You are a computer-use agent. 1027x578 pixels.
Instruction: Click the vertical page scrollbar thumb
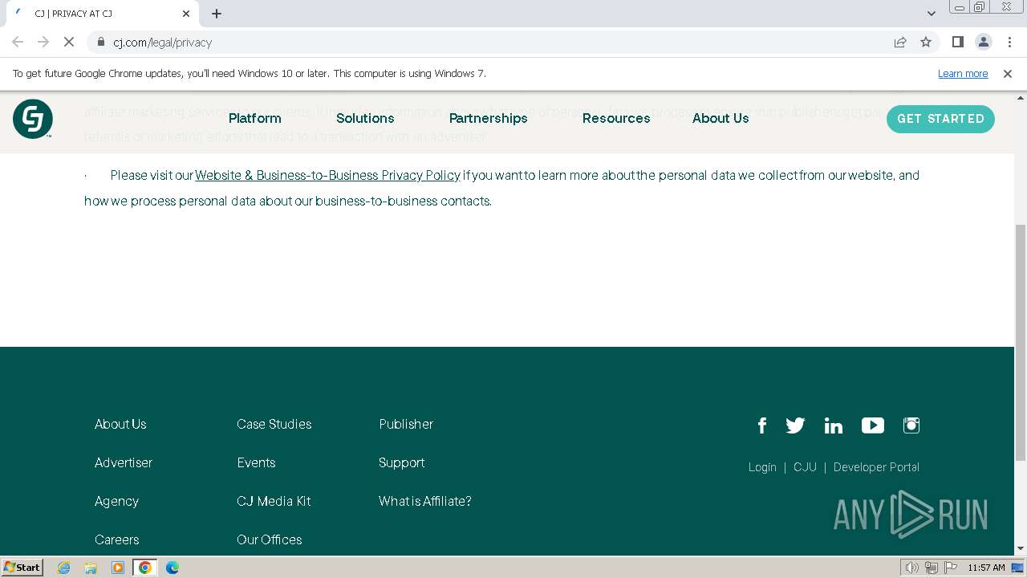1021,343
